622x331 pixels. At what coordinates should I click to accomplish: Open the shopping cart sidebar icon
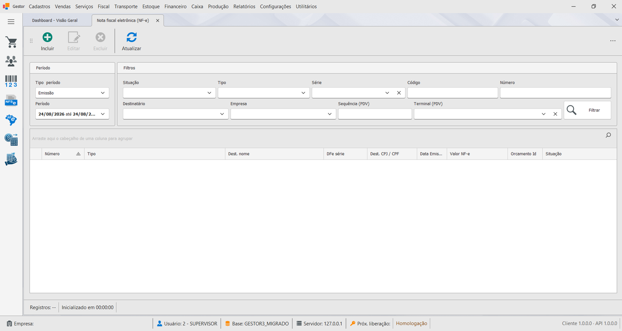[11, 42]
